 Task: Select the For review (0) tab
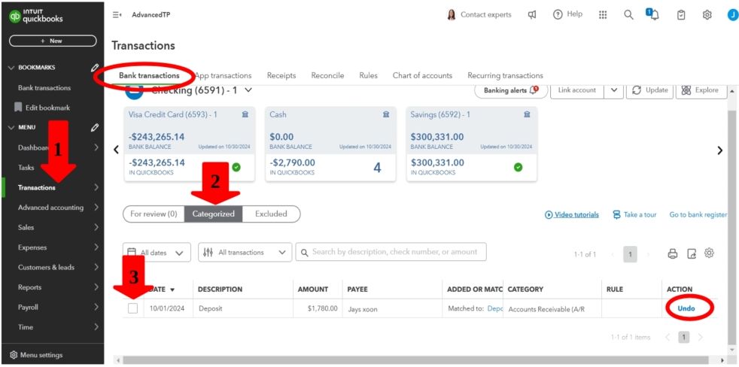tap(154, 214)
